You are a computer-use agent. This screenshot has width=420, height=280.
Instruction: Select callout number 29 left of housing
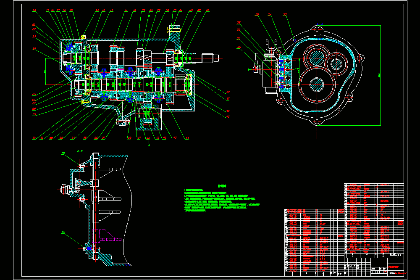pyautogui.click(x=34, y=114)
